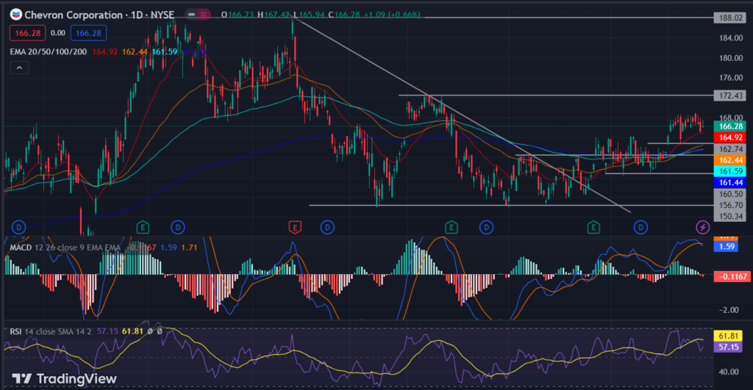Click the leftmost dividend D marker
The width and height of the screenshot is (753, 390).
click(x=18, y=227)
